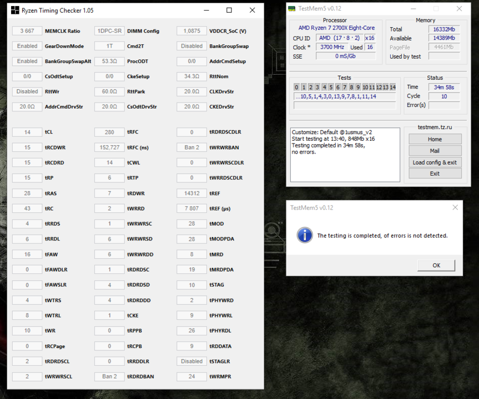Click the Used cores value 16
This screenshot has width=479, height=399.
pyautogui.click(x=370, y=47)
